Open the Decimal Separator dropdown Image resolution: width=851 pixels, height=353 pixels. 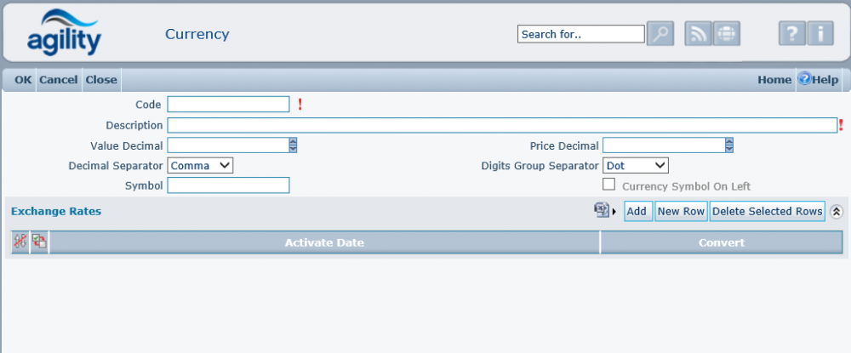tap(200, 165)
